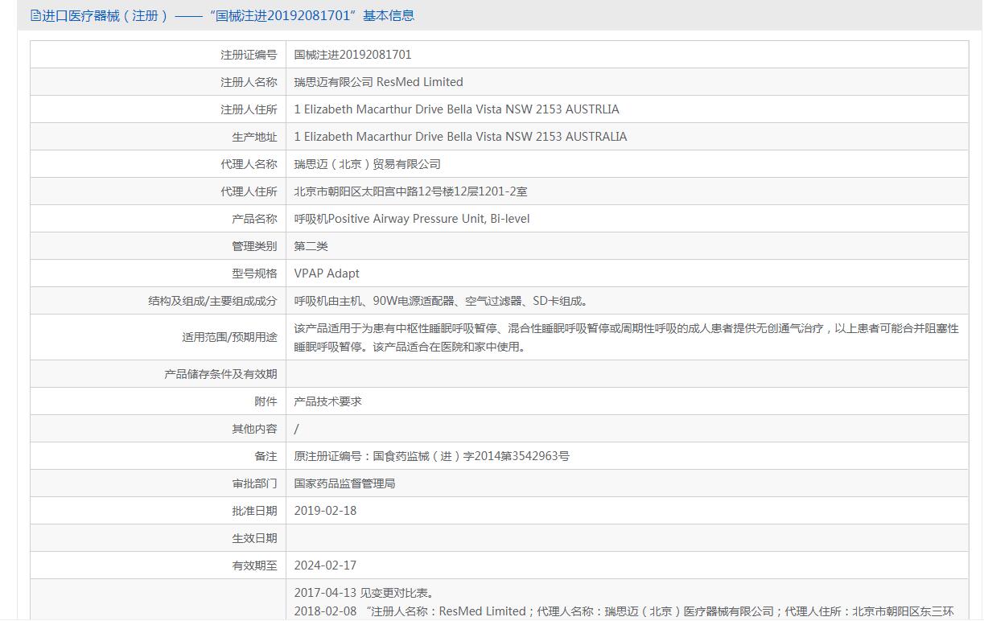Screen dimensions: 984x621
Task: Select 瑞思迈有限公司 ResMed Limited value
Action: [x=379, y=82]
